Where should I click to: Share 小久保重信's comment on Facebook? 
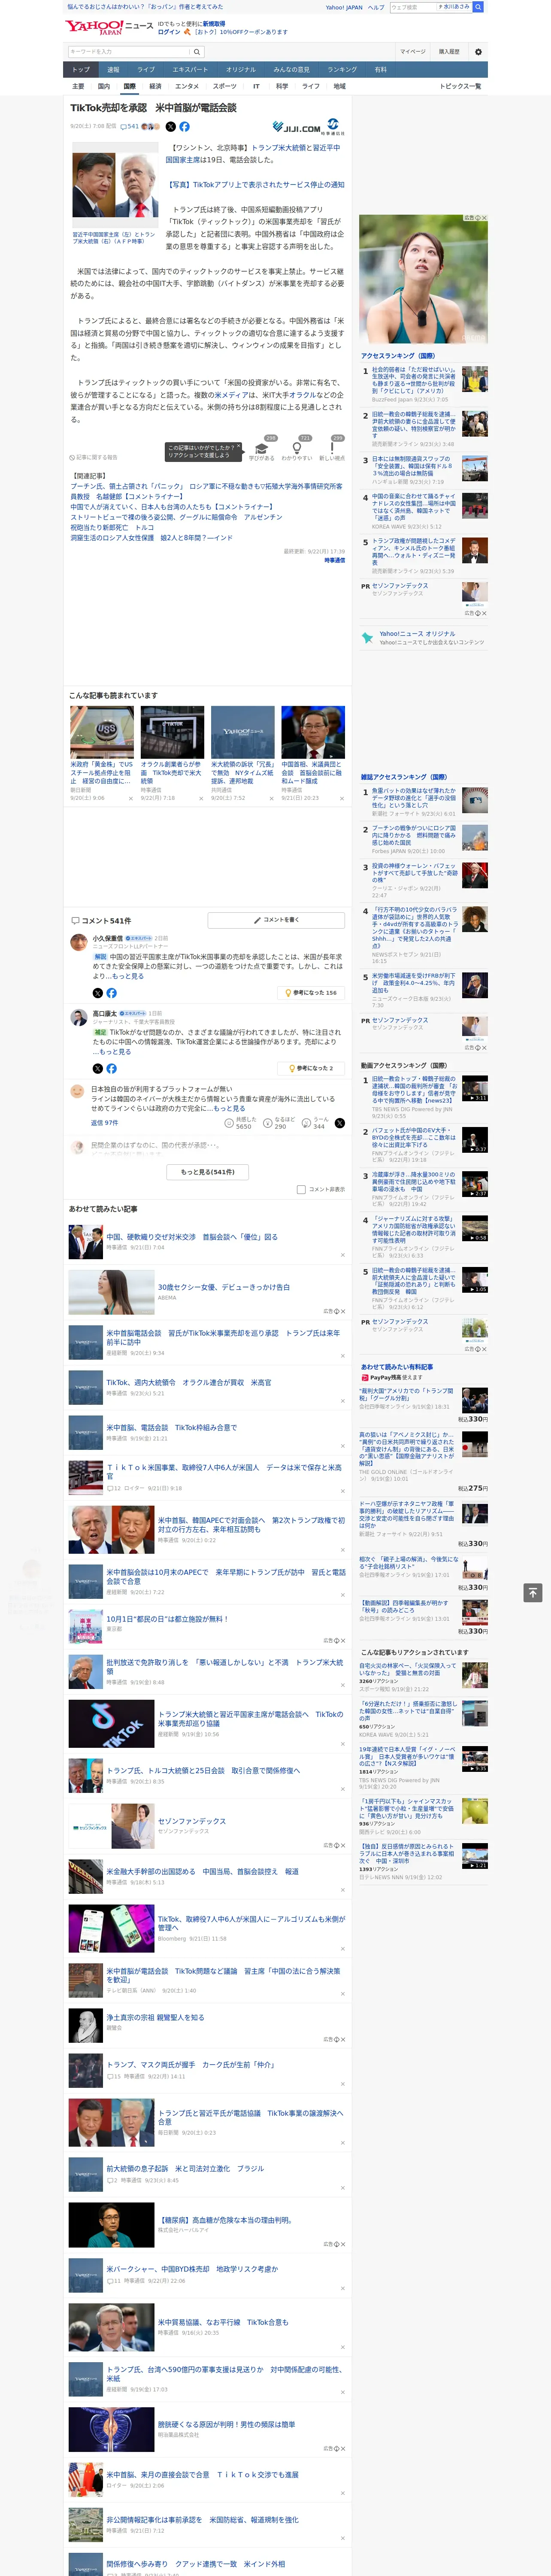111,993
